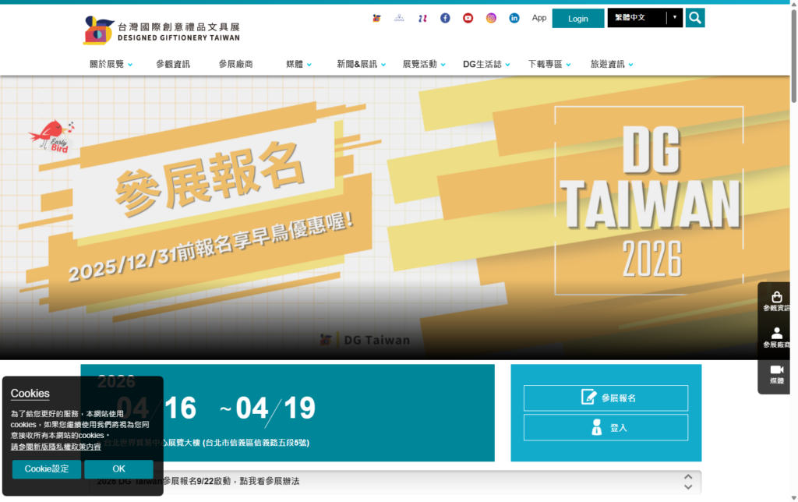The image size is (798, 502).
Task: Open the privacy policy link in cookie notice
Action: click(55, 447)
